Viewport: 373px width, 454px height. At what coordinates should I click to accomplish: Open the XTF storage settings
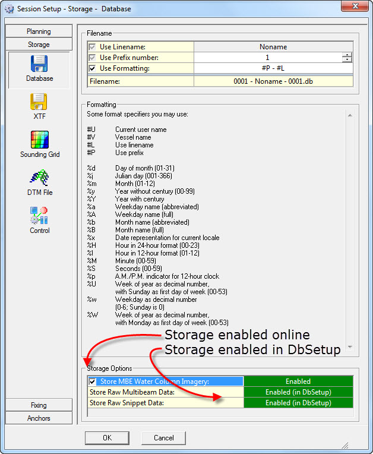[x=39, y=102]
